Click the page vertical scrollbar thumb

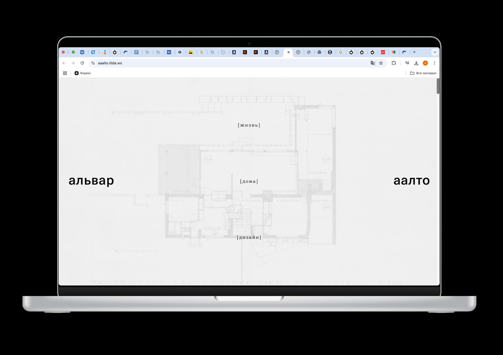tap(438, 86)
